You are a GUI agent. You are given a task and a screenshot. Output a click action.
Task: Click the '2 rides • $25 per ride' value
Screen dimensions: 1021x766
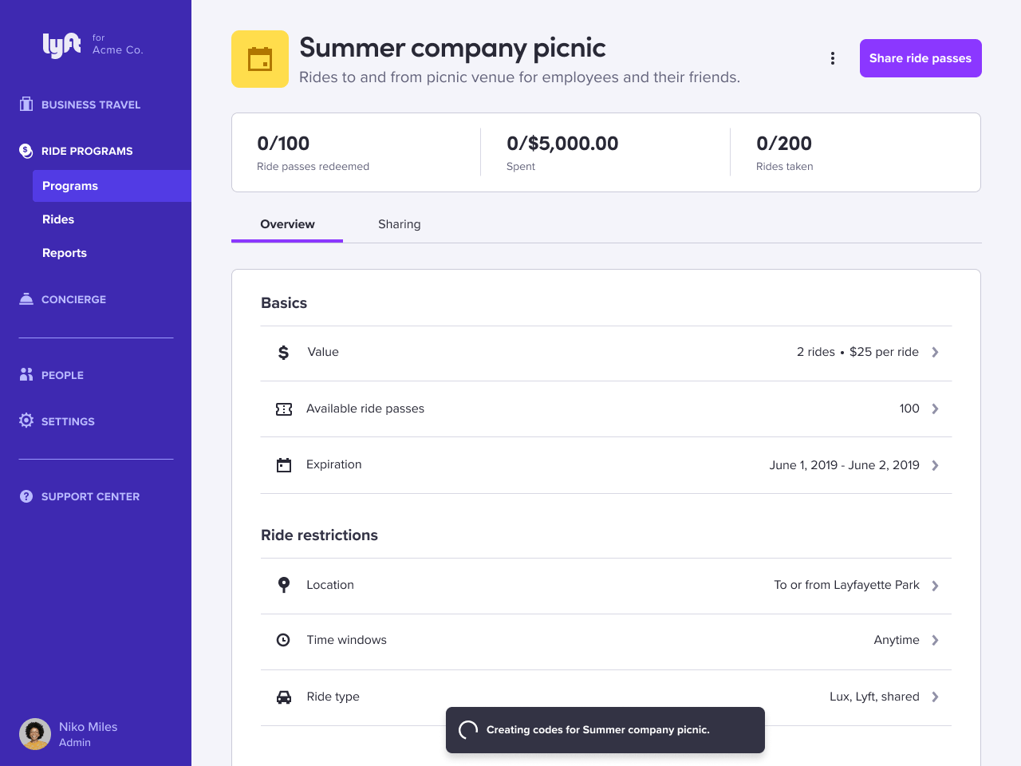tap(857, 352)
